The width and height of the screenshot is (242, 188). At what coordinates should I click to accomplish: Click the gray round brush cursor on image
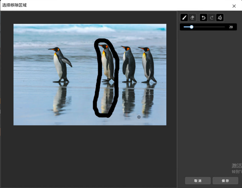[139, 117]
